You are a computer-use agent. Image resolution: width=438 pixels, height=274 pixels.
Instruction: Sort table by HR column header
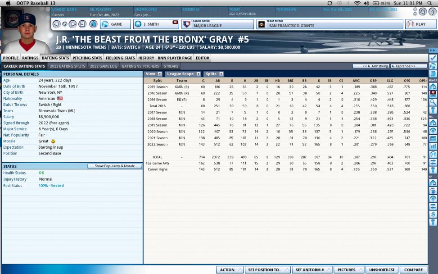[277, 81]
